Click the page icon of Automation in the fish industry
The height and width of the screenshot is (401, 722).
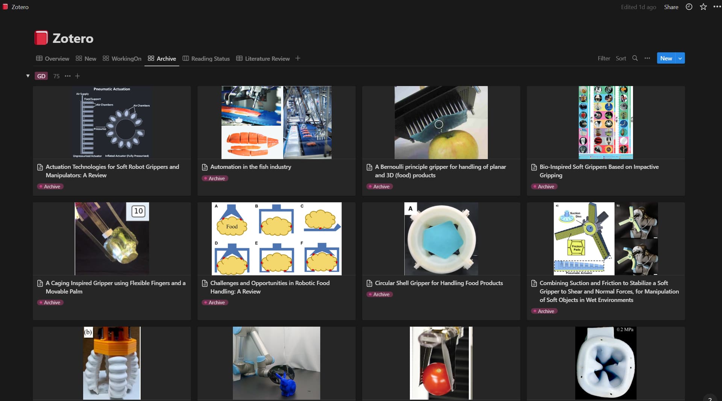(x=205, y=167)
